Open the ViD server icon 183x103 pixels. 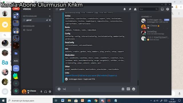(x=16, y=68)
